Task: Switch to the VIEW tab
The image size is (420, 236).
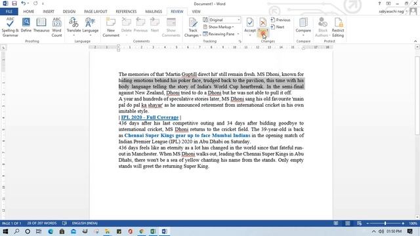Action: point(196,12)
